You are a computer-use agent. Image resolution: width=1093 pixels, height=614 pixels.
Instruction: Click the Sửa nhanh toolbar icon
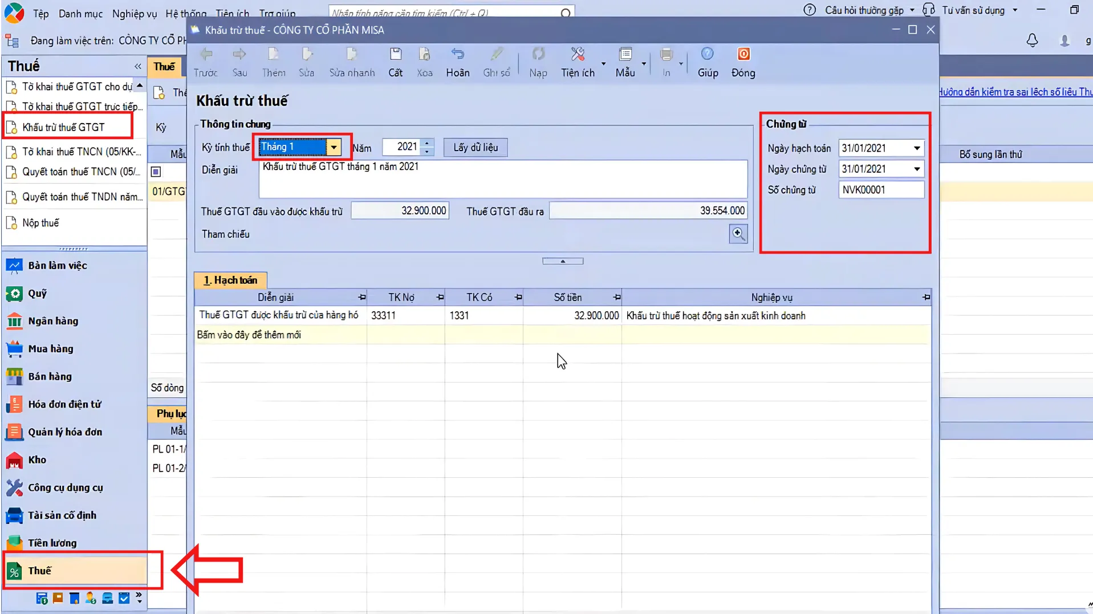(352, 54)
